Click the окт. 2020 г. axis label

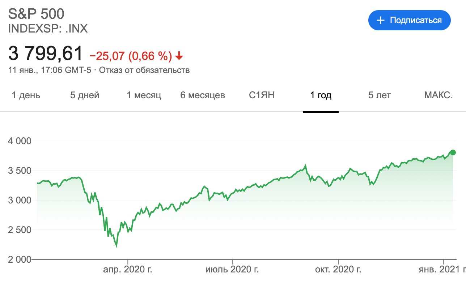pos(338,270)
